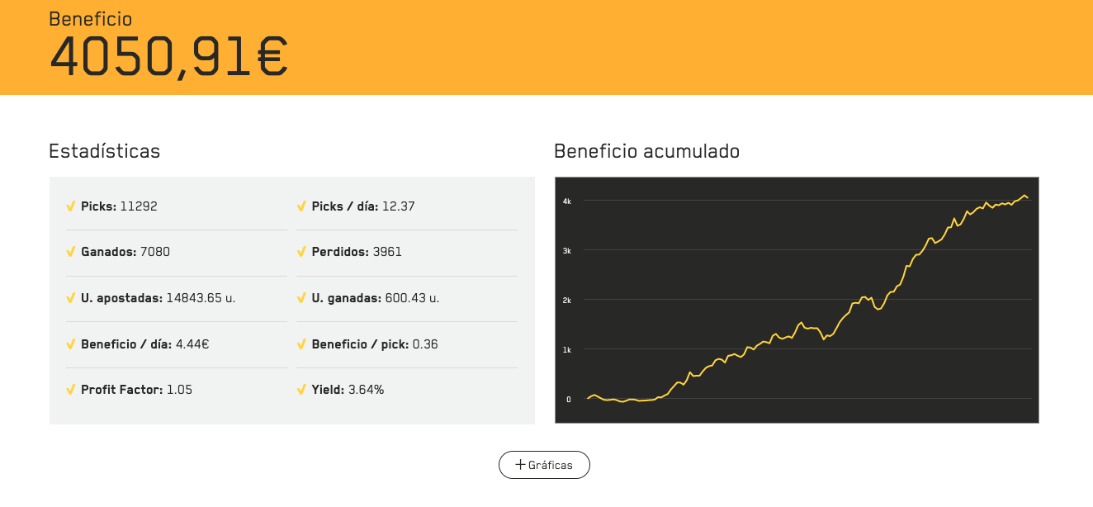Image resolution: width=1093 pixels, height=507 pixels.
Task: Click the checkmark before U. apostadas
Action: point(70,298)
